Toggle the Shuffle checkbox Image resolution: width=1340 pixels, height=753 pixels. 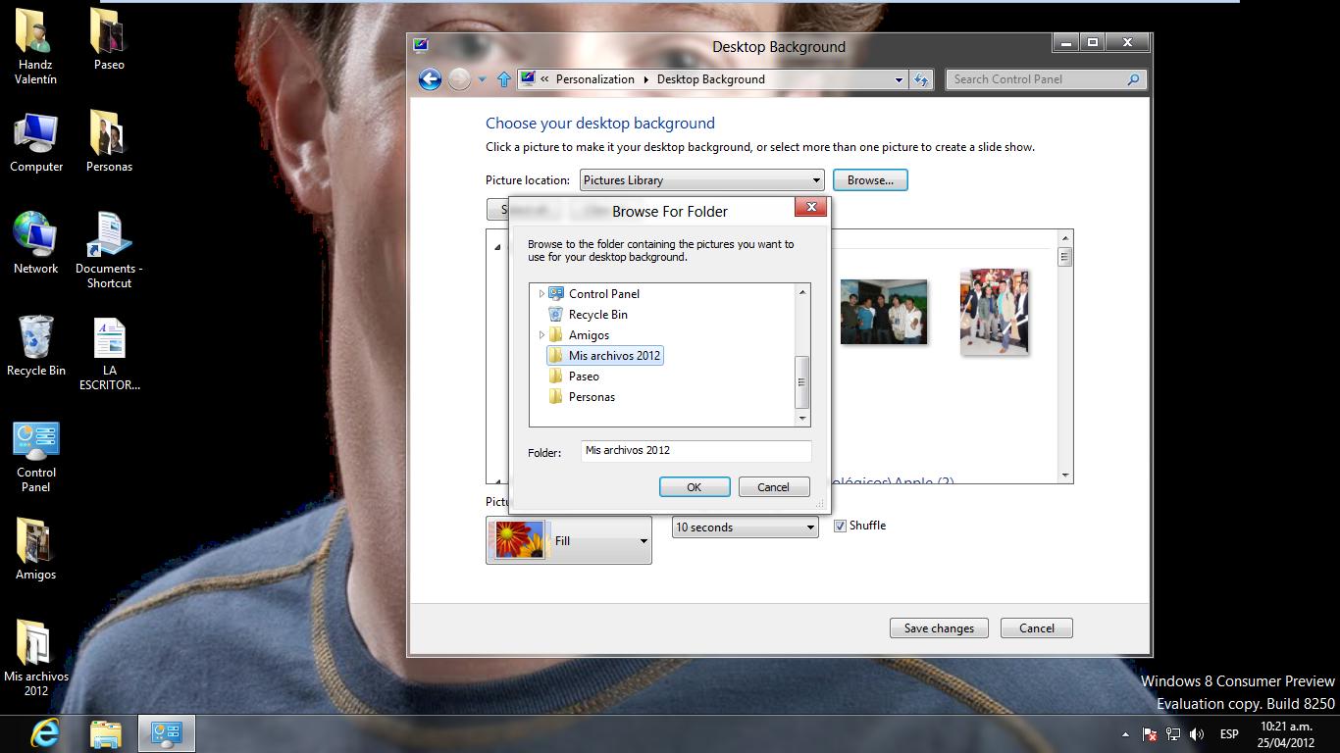click(x=840, y=526)
